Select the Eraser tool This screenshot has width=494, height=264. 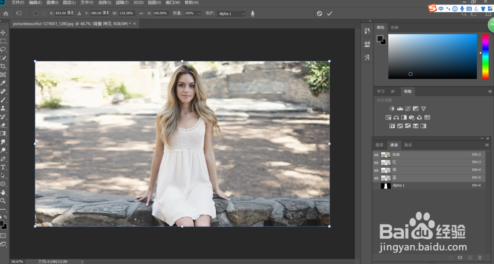click(x=3, y=125)
